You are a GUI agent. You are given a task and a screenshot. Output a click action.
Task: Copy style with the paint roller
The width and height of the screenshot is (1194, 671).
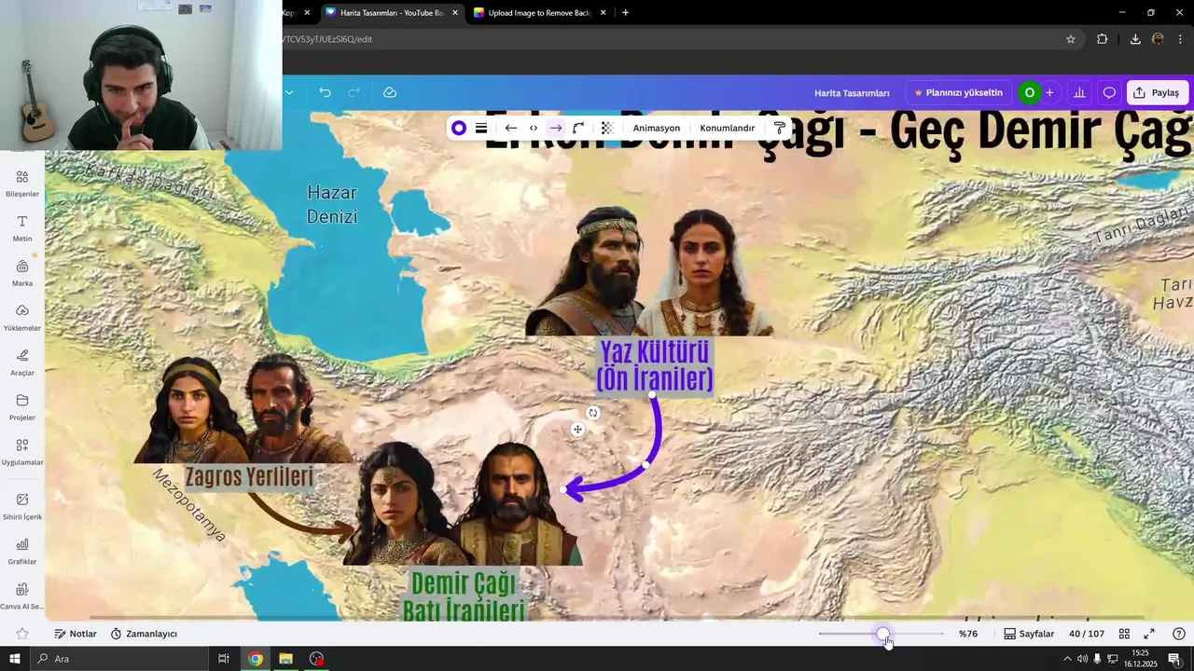click(x=780, y=129)
